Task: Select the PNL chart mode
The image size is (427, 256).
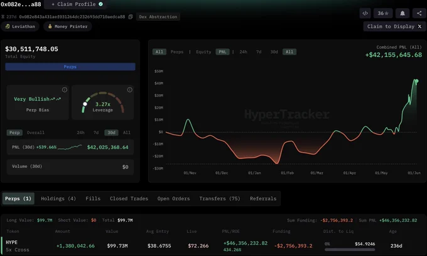Action: click(222, 52)
